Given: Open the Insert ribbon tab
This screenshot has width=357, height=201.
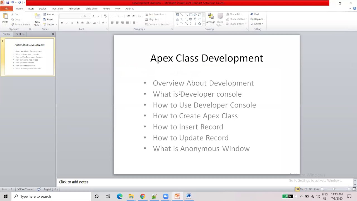Looking at the screenshot, I should (x=31, y=9).
